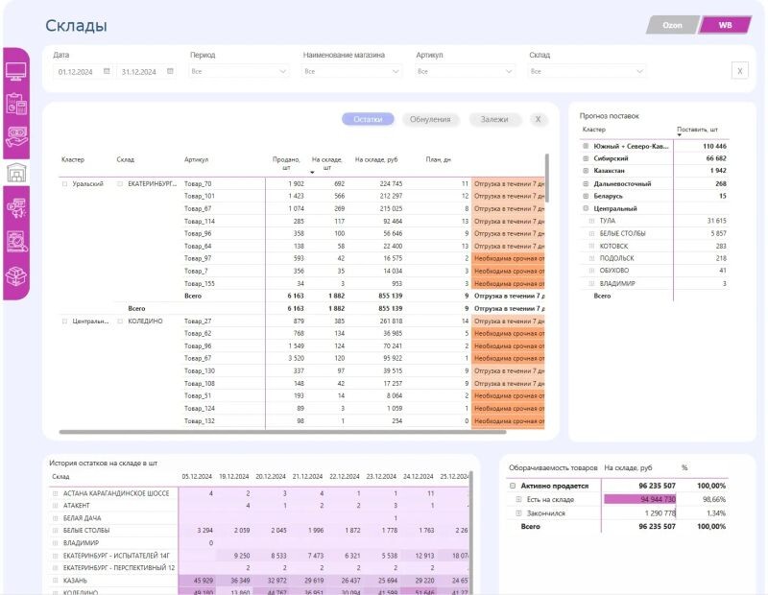
Task: Enable the Залежи filter toggle
Action: coord(494,119)
